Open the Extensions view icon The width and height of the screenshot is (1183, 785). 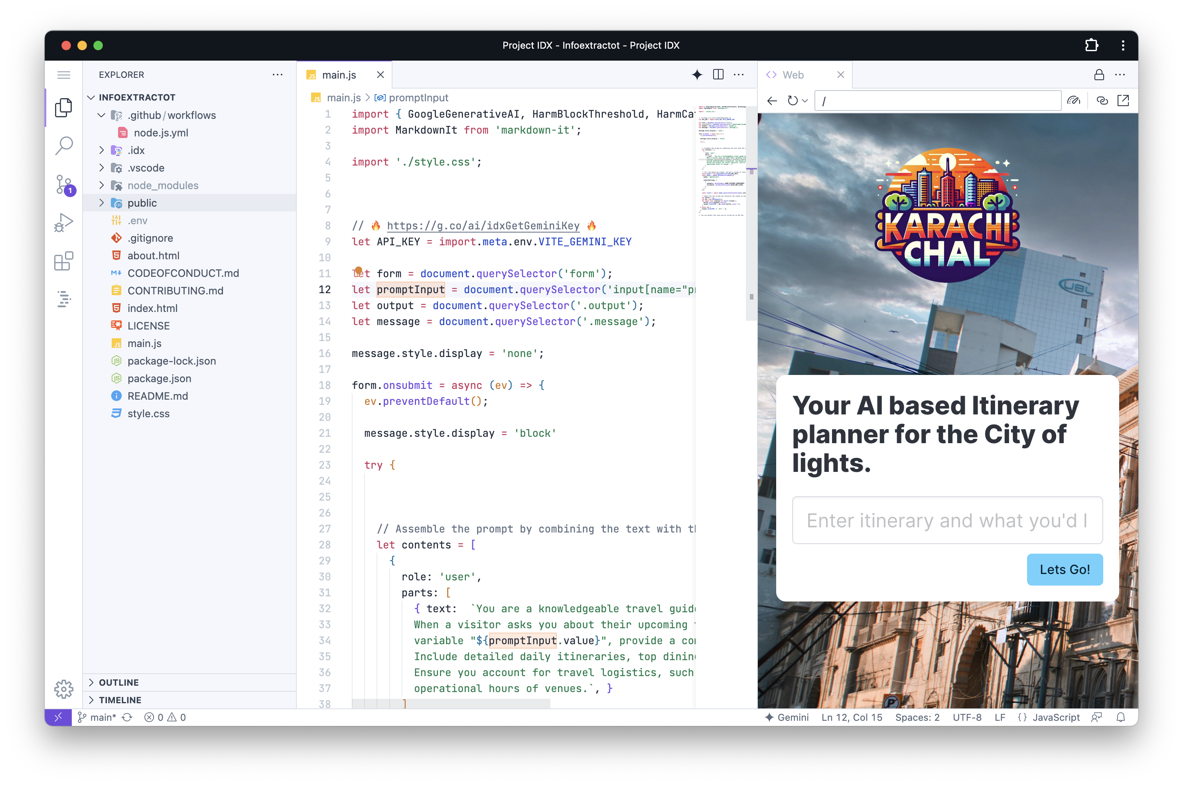click(63, 261)
